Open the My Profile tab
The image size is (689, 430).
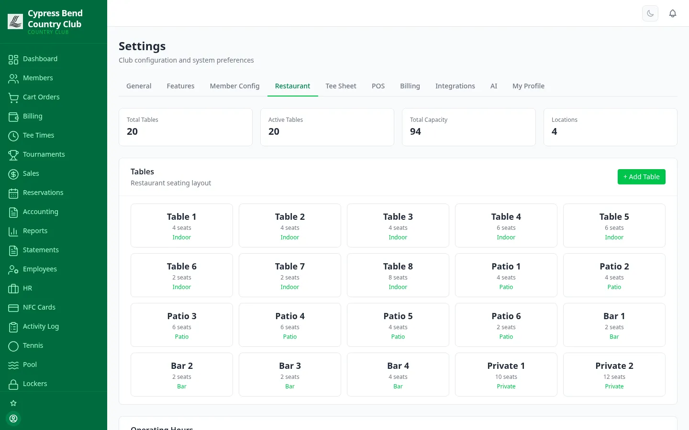(x=528, y=86)
